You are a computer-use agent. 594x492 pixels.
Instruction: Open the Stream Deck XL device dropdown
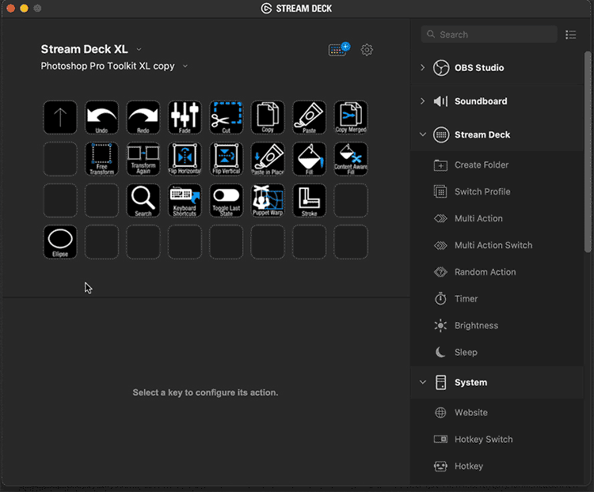tap(139, 49)
